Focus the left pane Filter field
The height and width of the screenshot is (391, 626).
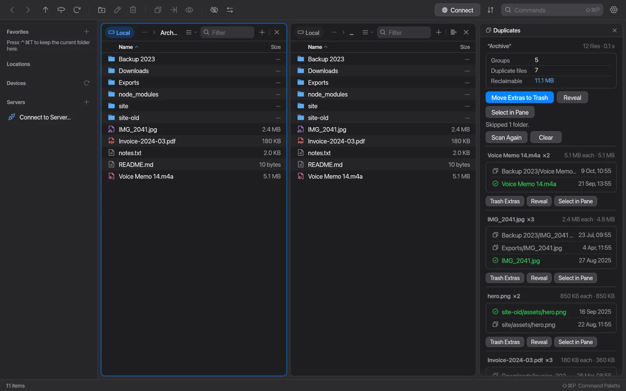click(228, 32)
